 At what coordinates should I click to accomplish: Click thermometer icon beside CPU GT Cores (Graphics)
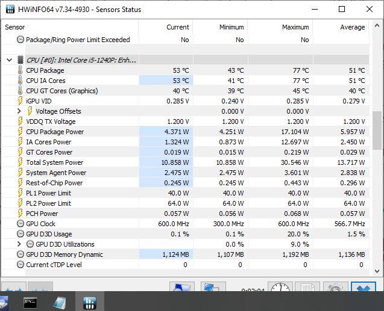coord(20,91)
